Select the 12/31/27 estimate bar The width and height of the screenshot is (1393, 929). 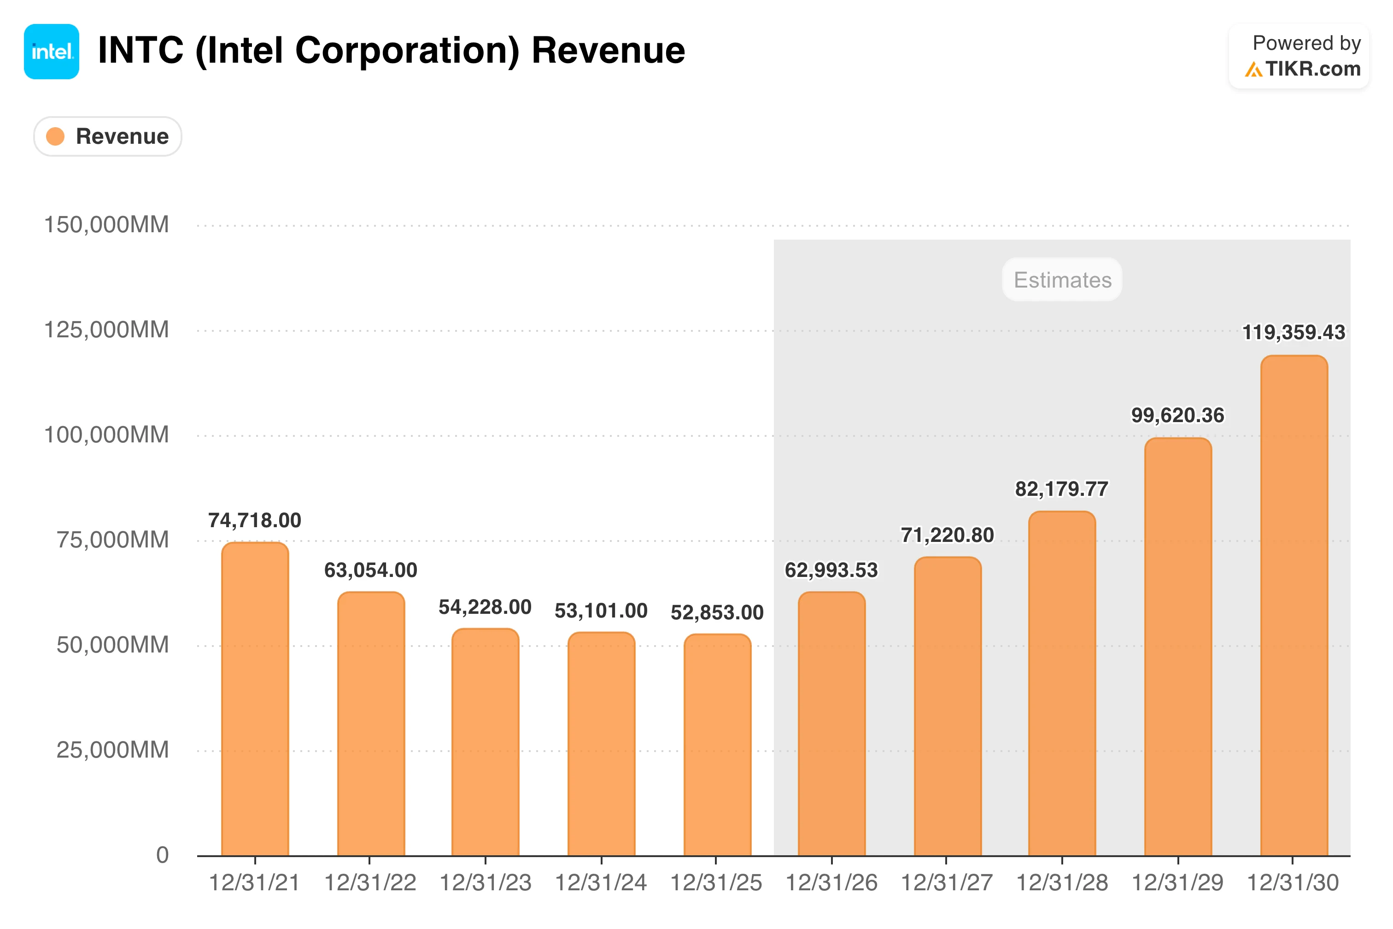pyautogui.click(x=948, y=706)
